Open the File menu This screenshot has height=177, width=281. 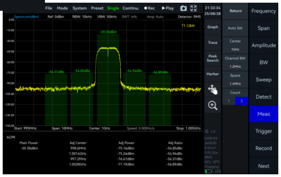pyautogui.click(x=49, y=8)
